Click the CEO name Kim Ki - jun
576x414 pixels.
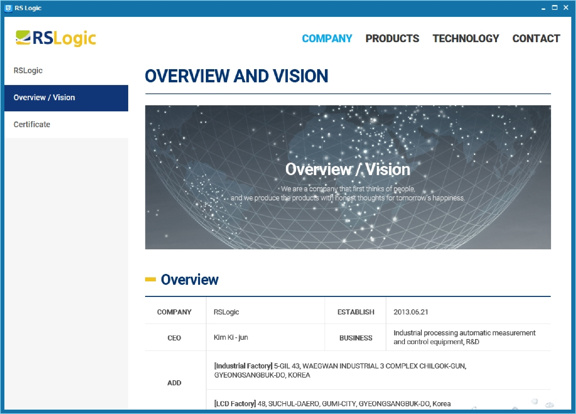[231, 337]
